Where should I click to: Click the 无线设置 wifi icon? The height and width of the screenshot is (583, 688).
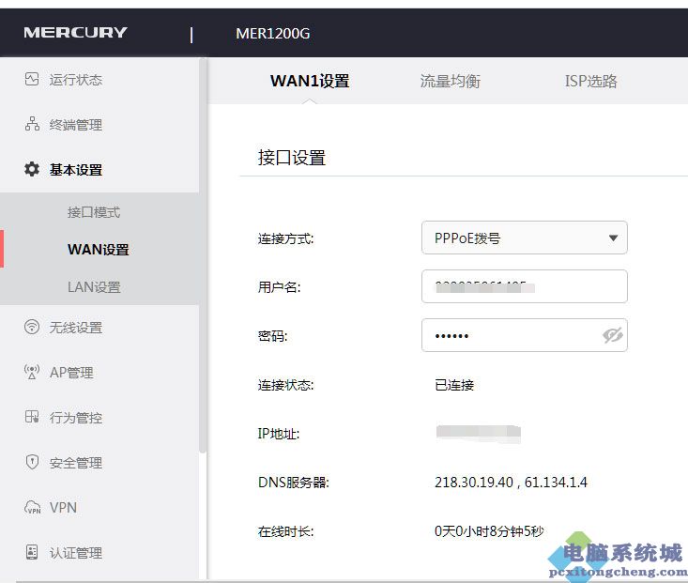click(32, 327)
